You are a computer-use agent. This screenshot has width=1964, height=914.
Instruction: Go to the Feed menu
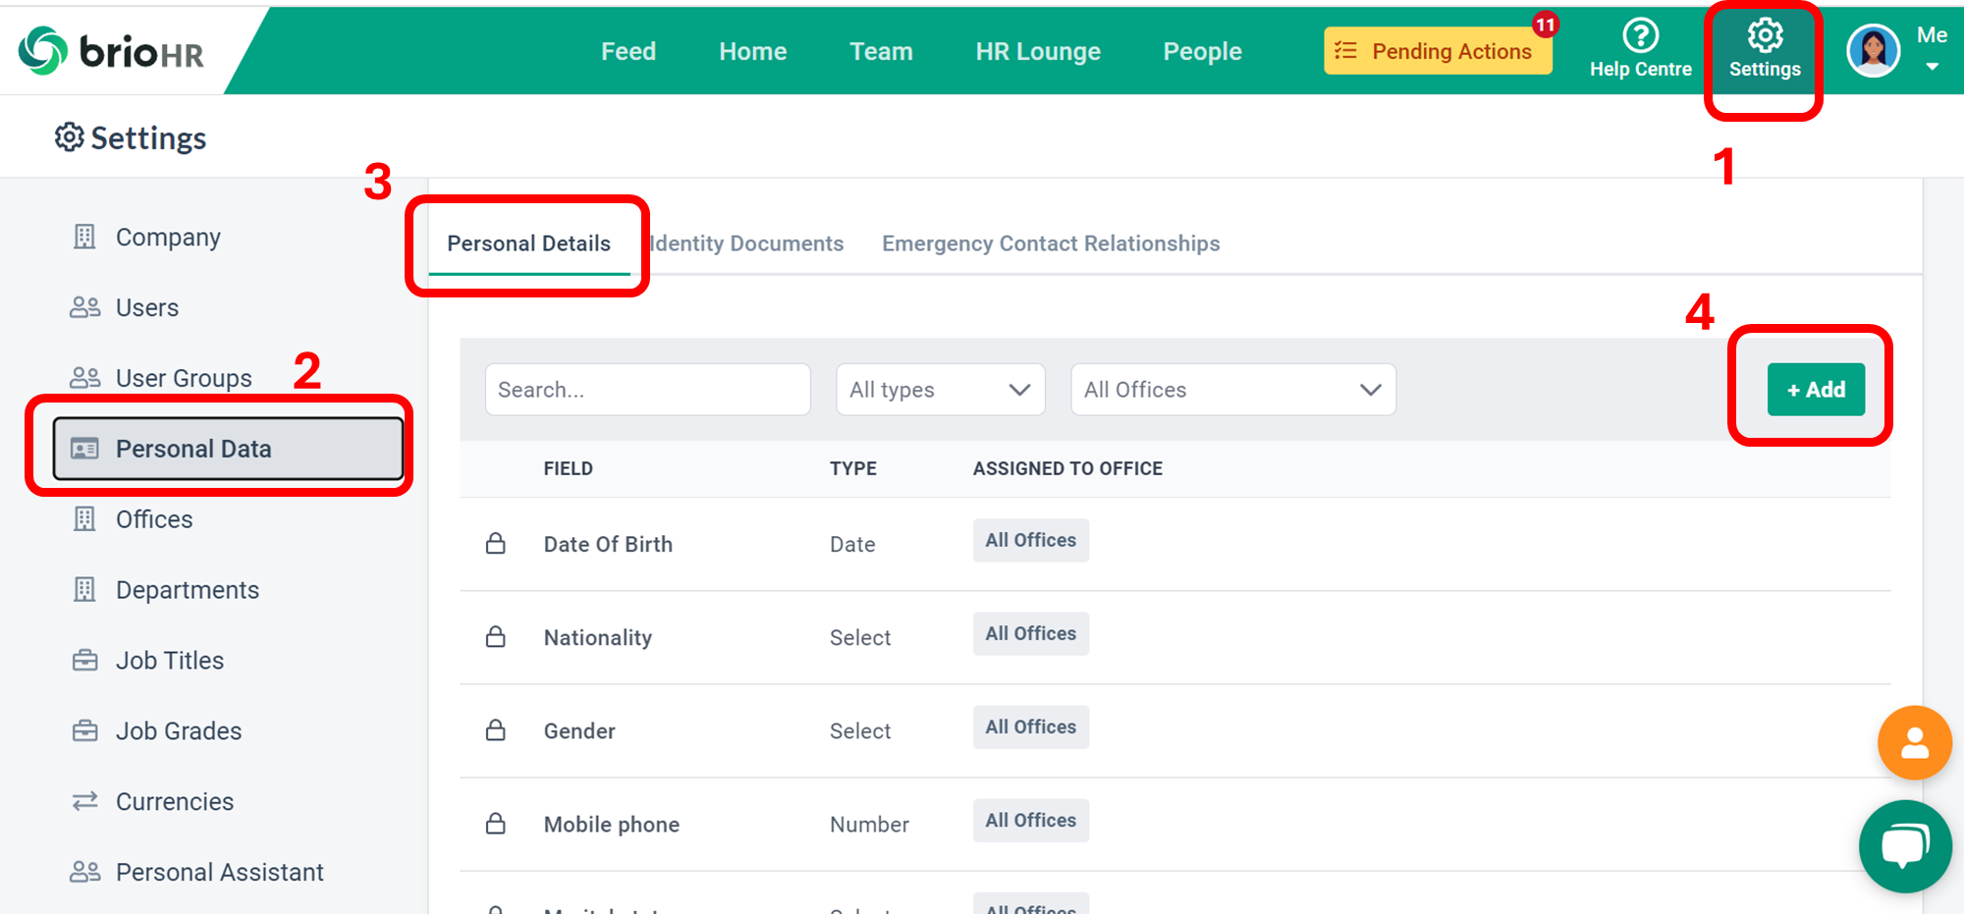[628, 51]
